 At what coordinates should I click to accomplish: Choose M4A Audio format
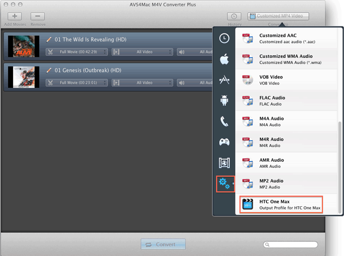point(286,122)
